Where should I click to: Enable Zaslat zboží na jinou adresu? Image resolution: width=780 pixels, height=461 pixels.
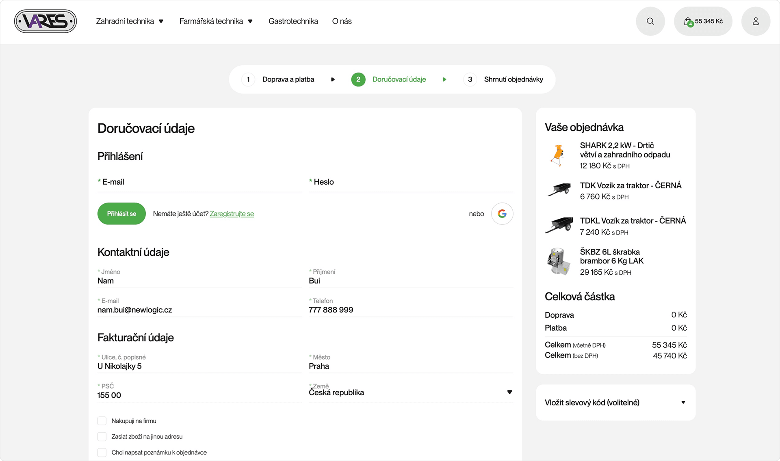[x=102, y=437]
